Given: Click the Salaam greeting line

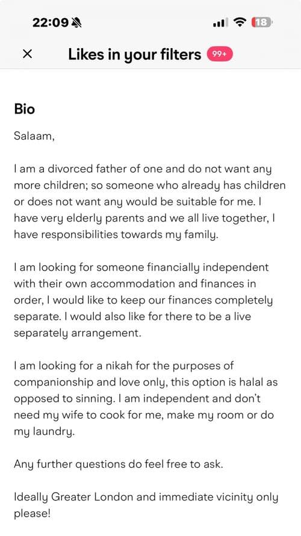Looking at the screenshot, I should [34, 136].
